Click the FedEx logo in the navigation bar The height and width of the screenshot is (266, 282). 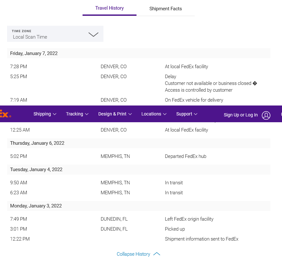pos(5,114)
